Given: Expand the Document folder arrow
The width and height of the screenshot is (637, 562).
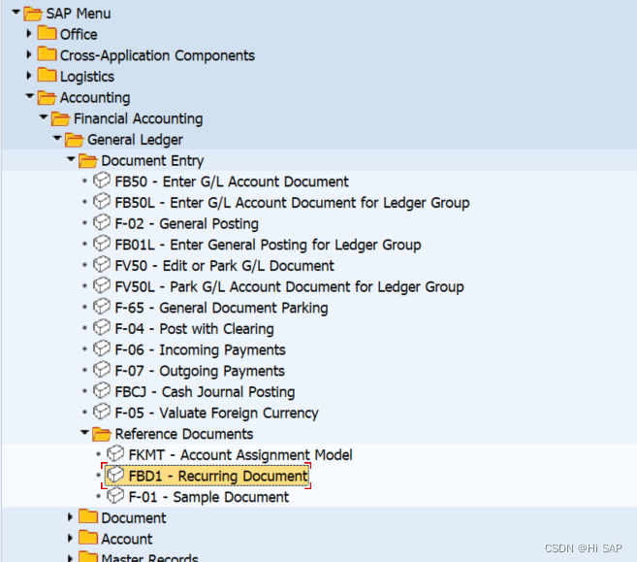Looking at the screenshot, I should coord(70,516).
